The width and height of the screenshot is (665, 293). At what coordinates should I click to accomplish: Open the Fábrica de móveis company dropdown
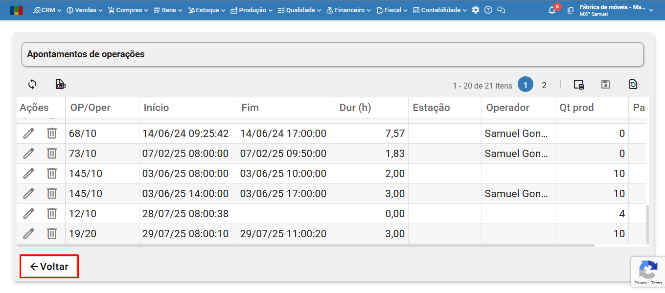click(x=616, y=10)
